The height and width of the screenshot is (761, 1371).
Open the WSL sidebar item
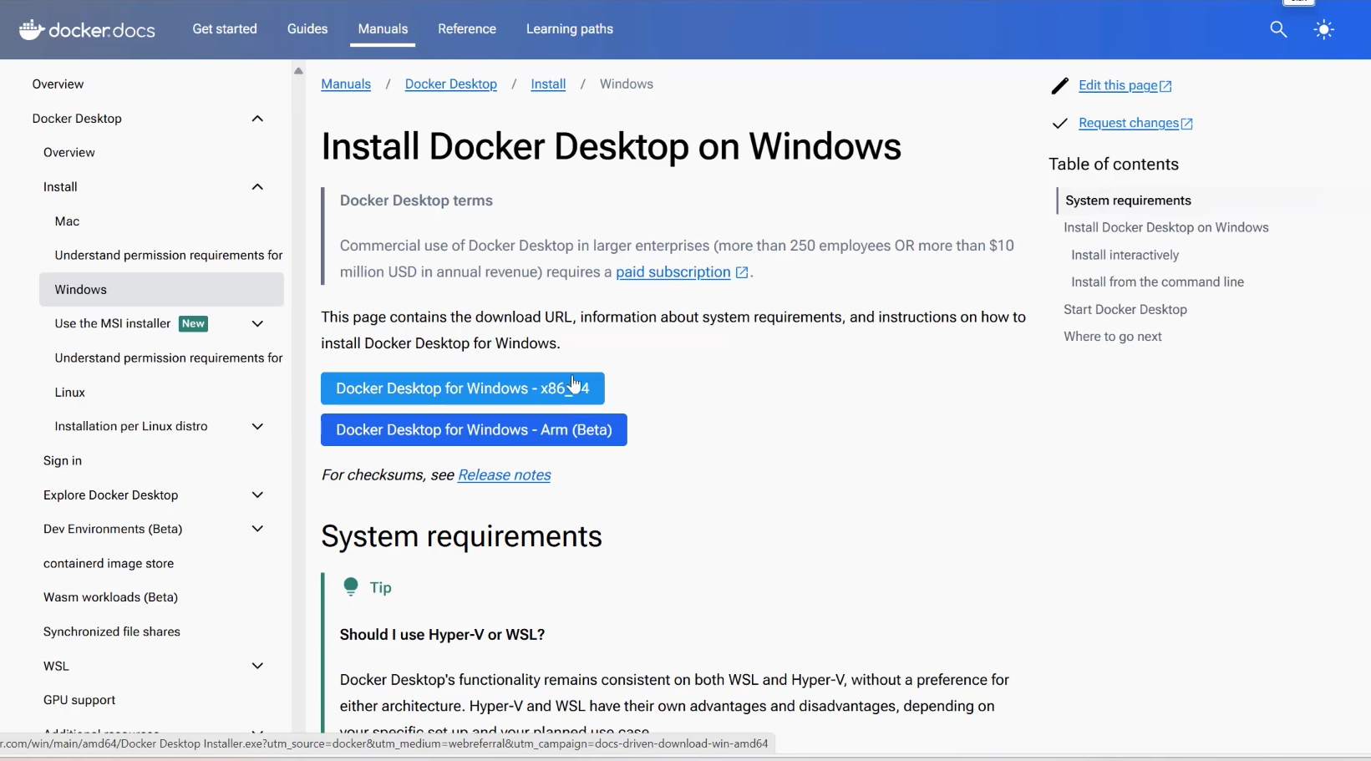coord(56,666)
